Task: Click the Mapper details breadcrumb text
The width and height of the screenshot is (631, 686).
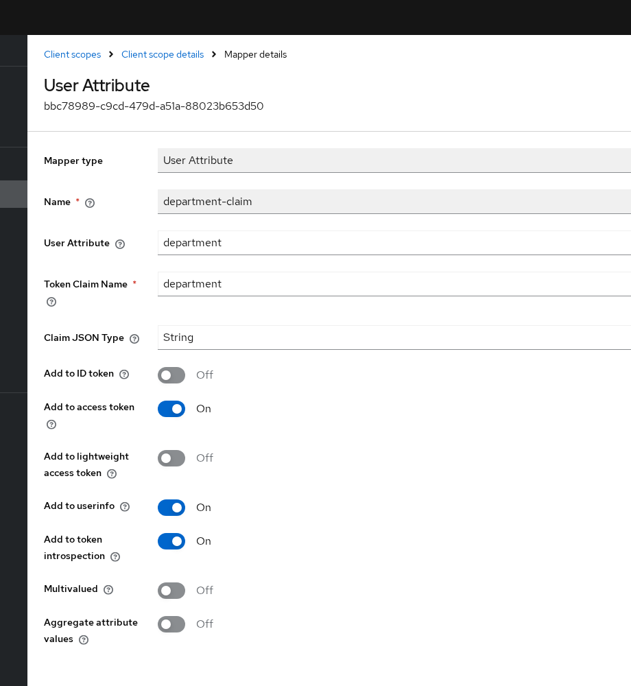Action: 255,54
